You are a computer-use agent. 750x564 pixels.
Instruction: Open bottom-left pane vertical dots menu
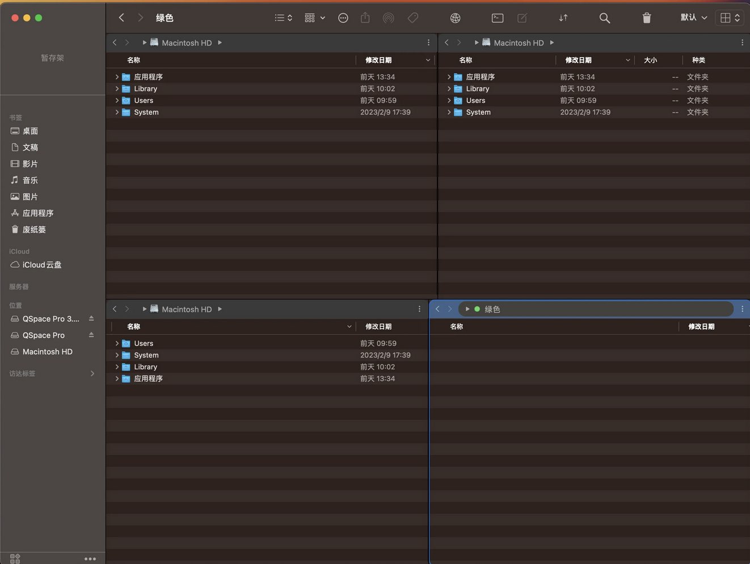tap(419, 309)
